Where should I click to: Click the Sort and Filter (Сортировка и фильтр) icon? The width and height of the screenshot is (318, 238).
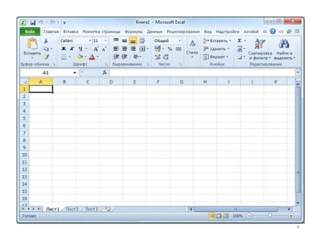pyautogui.click(x=260, y=43)
